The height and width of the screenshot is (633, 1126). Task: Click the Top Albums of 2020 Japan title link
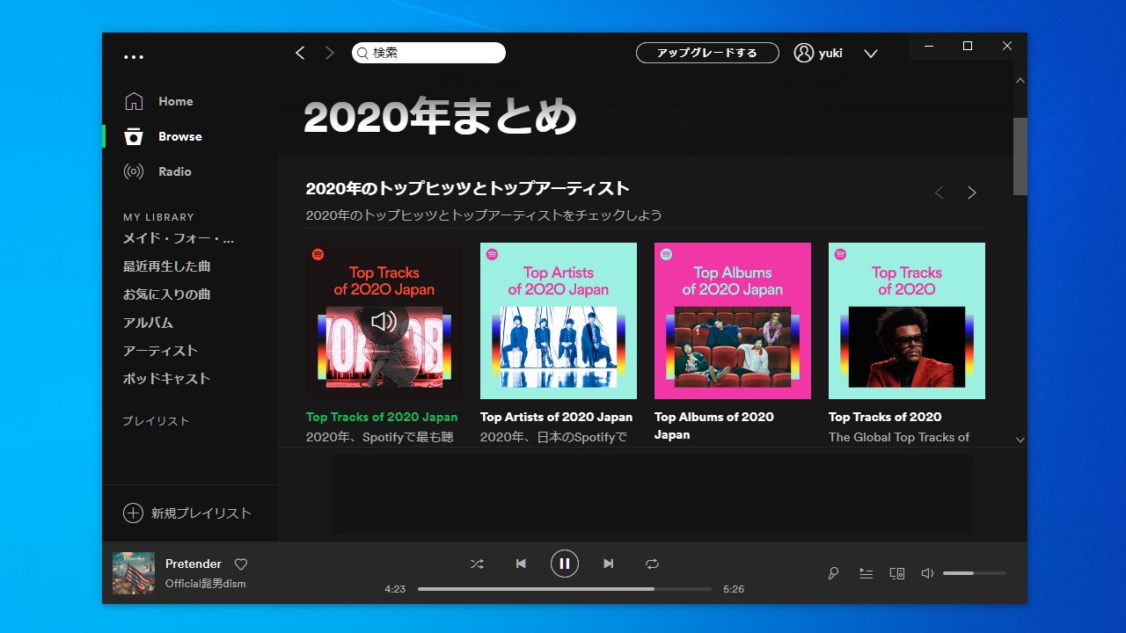714,426
